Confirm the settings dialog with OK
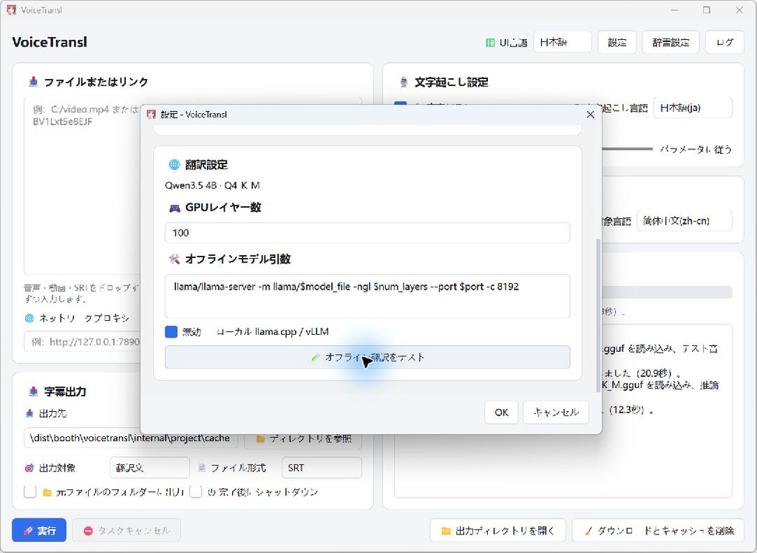 (x=501, y=413)
